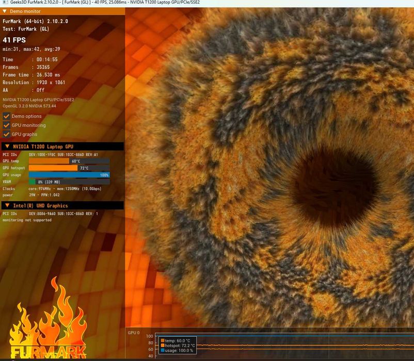Image resolution: width=414 pixels, height=361 pixels.
Task: Click the 'monitoring not supported' text
Action: coord(27,220)
